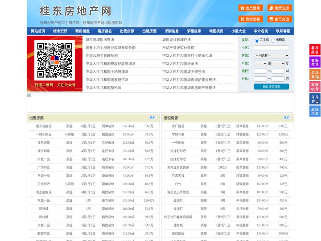Open the 房型 可选择 dropdown

coord(272,55)
